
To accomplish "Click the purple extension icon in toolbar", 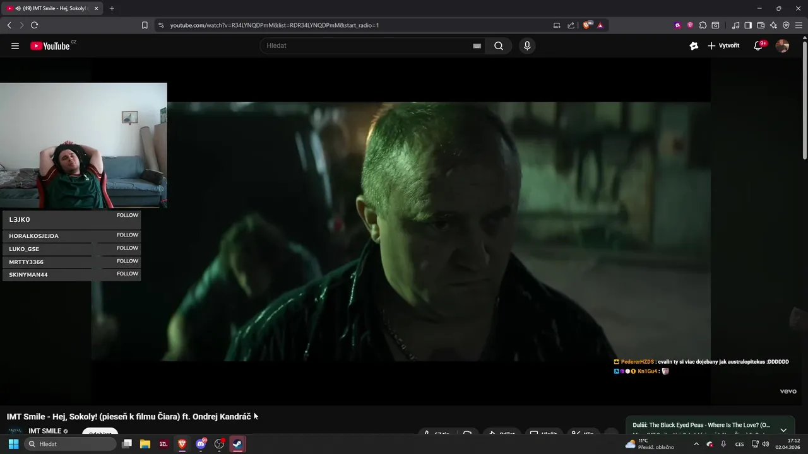I will click(677, 25).
